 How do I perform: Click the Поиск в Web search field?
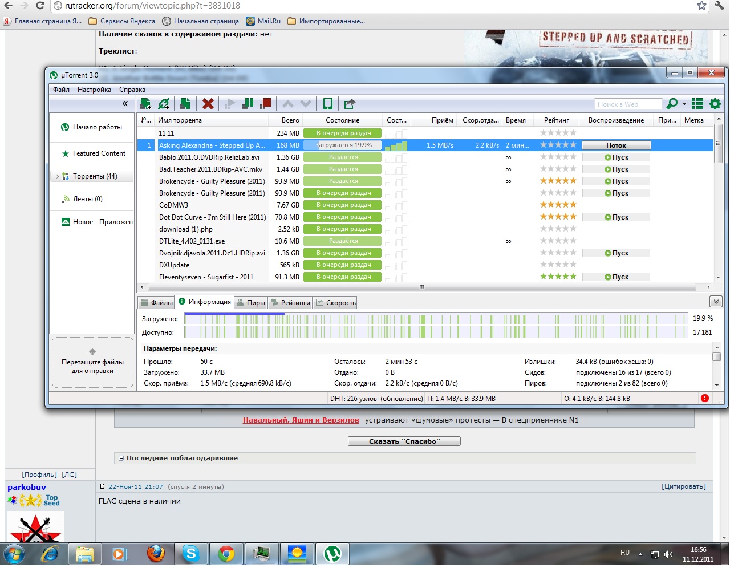pos(627,104)
